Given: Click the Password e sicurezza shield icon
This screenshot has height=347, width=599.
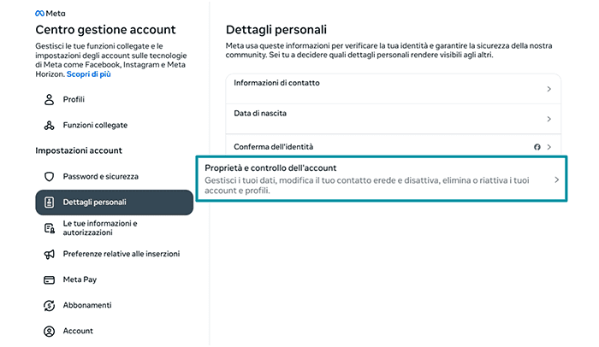Looking at the screenshot, I should coord(49,177).
